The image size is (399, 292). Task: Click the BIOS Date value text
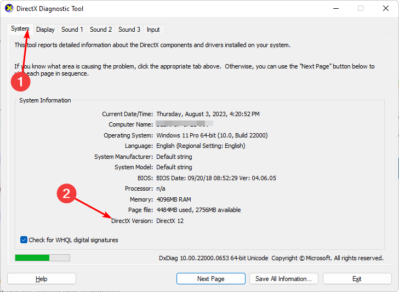coord(216,178)
